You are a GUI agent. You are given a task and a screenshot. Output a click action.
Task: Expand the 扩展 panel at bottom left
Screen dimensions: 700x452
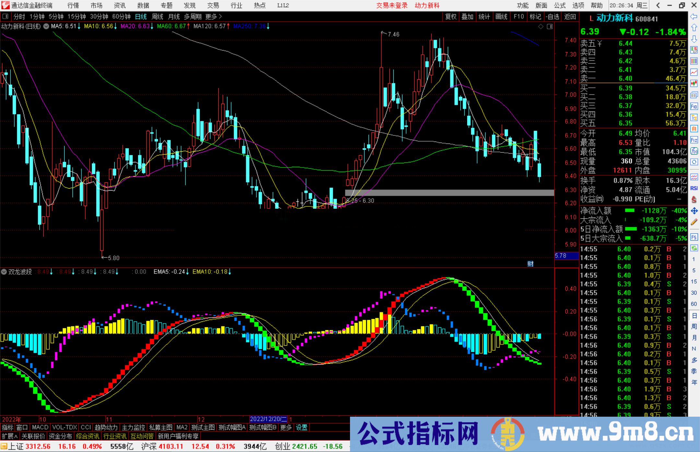click(9, 436)
